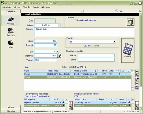Click the new document icon in toolbar
This screenshot has height=114, width=143.
point(83,11)
